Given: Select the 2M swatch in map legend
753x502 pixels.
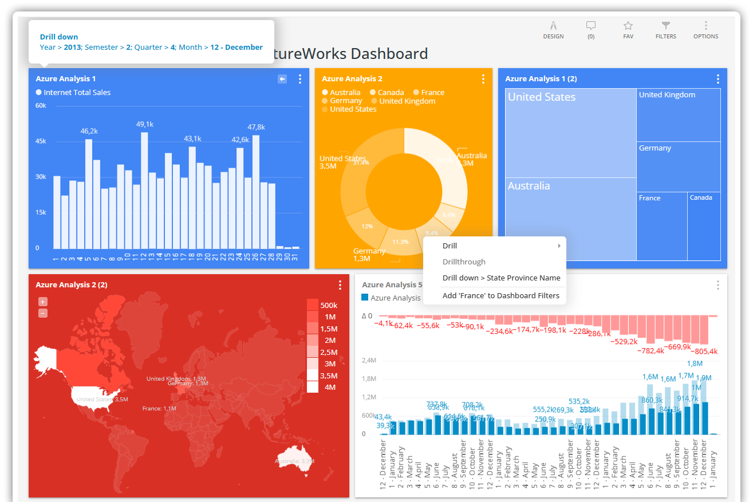Looking at the screenshot, I should [x=313, y=340].
